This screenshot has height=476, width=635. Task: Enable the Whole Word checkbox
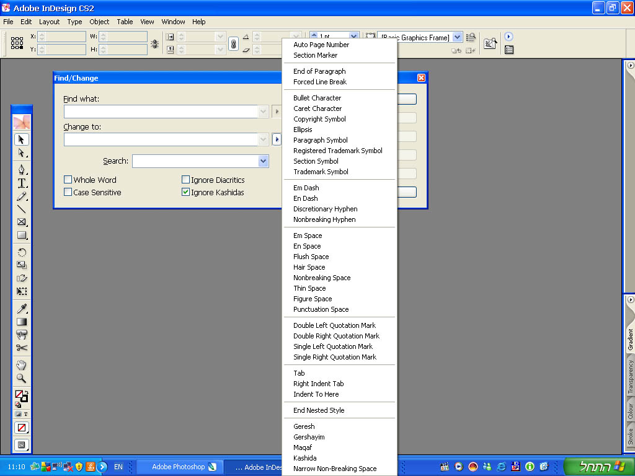point(68,179)
